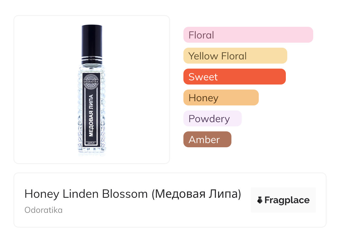The height and width of the screenshot is (241, 340).
Task: Open the Odoratika brand name below title
Action: coord(44,210)
